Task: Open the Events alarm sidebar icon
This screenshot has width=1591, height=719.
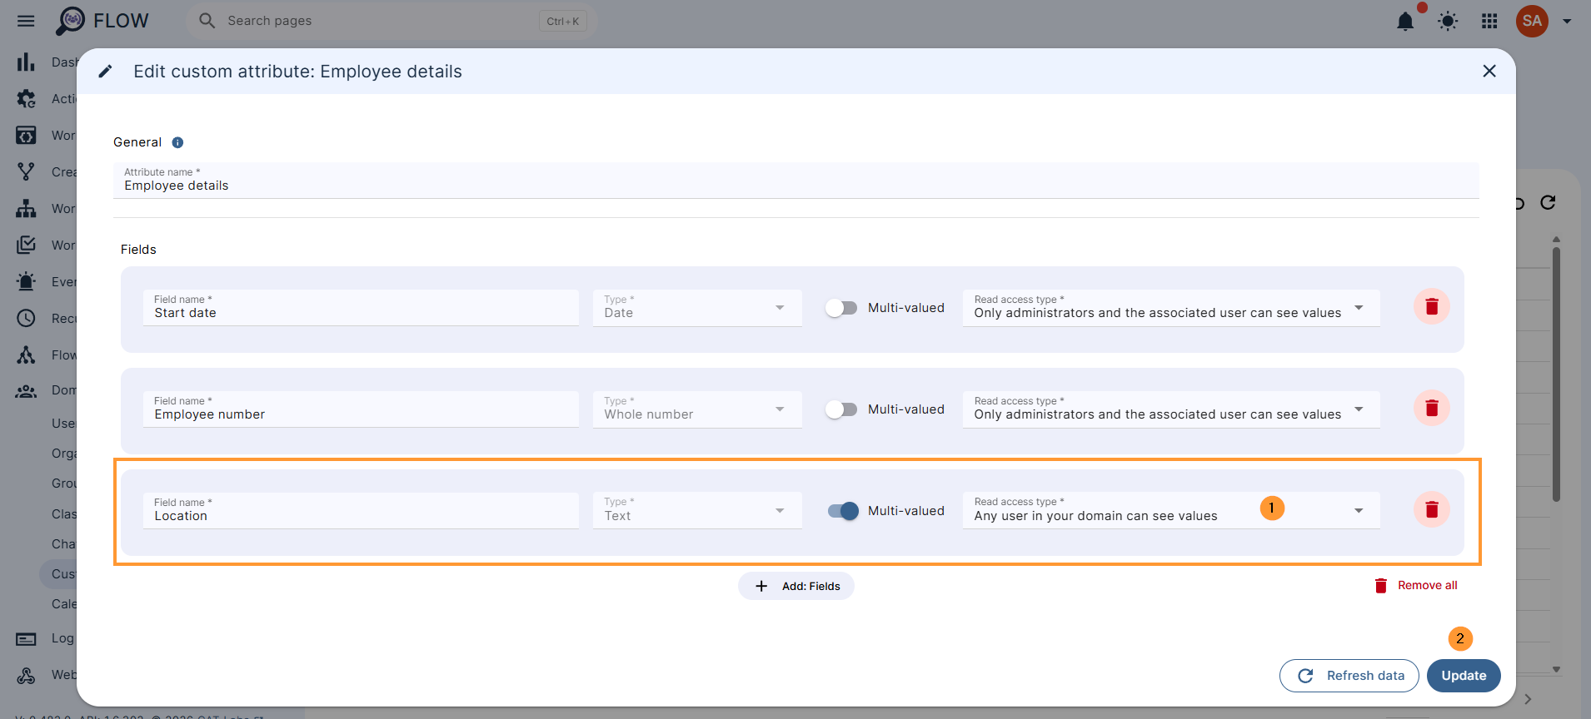Action: click(26, 282)
